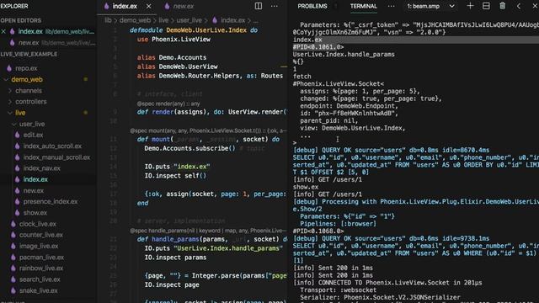This screenshot has height=303, width=539.
Task: Click '#PID<0.1068.0>' in terminal output
Action: click(318, 231)
